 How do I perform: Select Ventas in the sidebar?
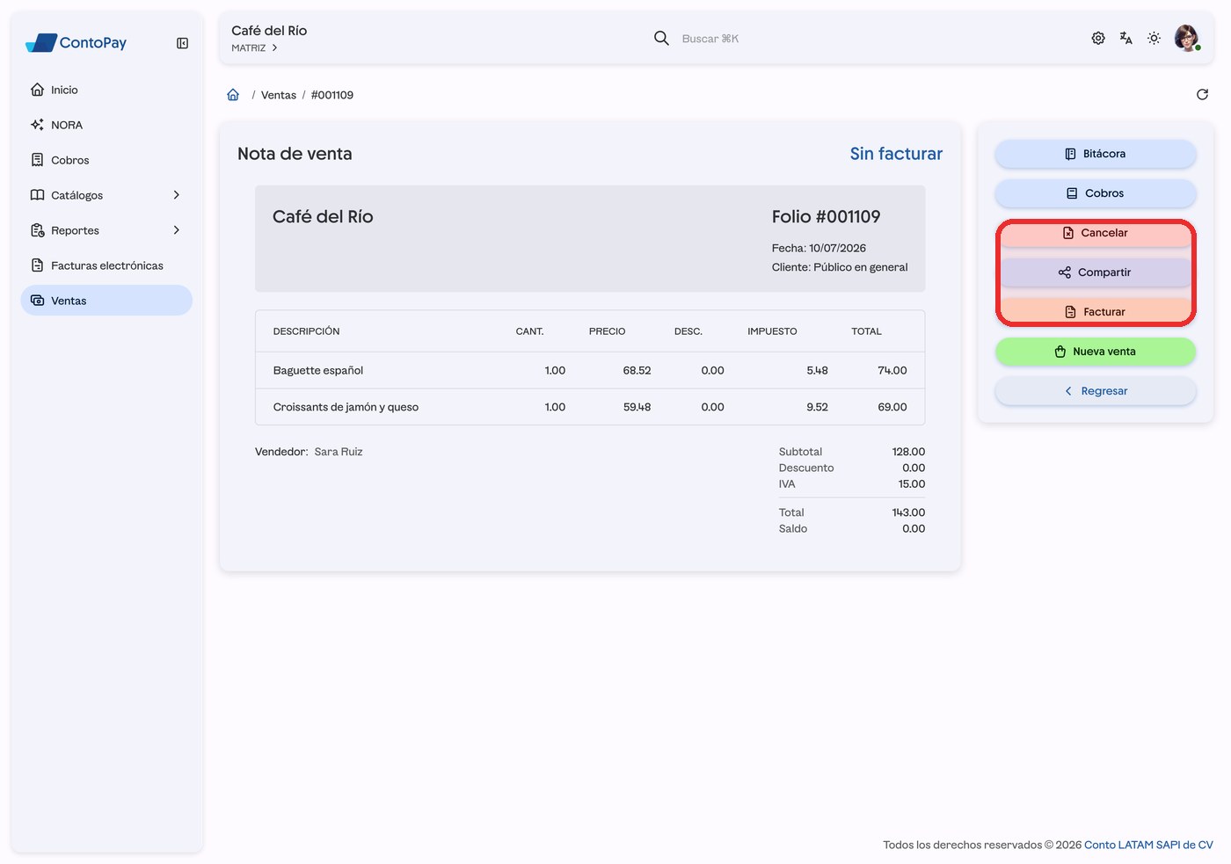(106, 301)
